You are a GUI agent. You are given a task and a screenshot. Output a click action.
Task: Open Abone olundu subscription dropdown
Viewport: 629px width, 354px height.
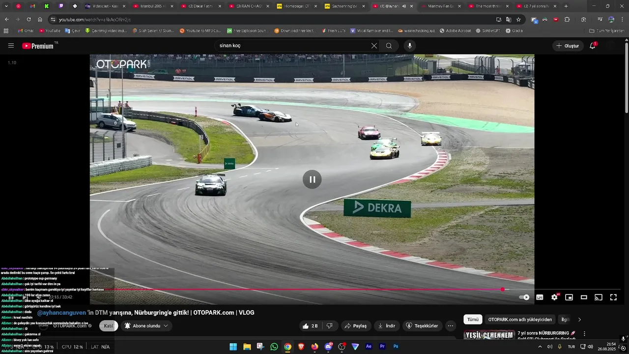click(146, 325)
